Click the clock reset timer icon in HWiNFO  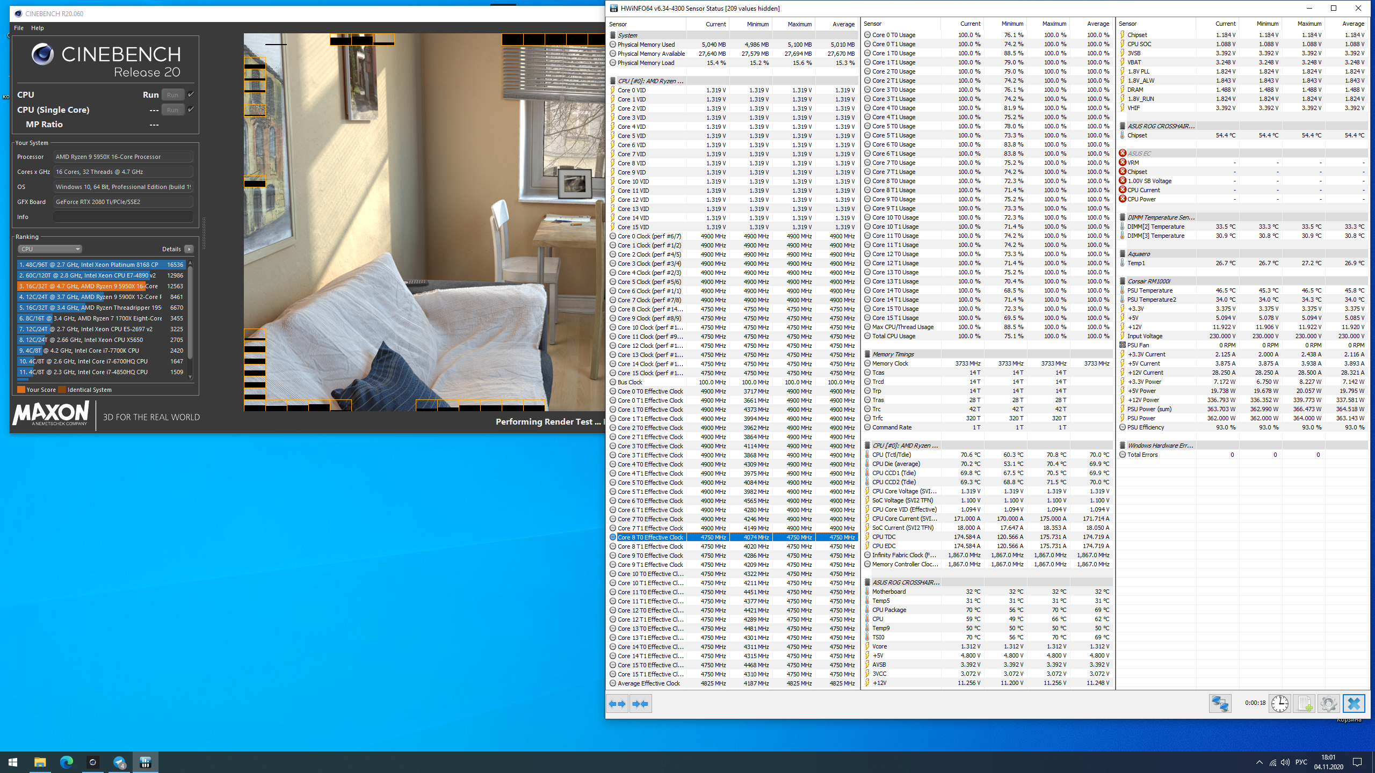pyautogui.click(x=1280, y=703)
